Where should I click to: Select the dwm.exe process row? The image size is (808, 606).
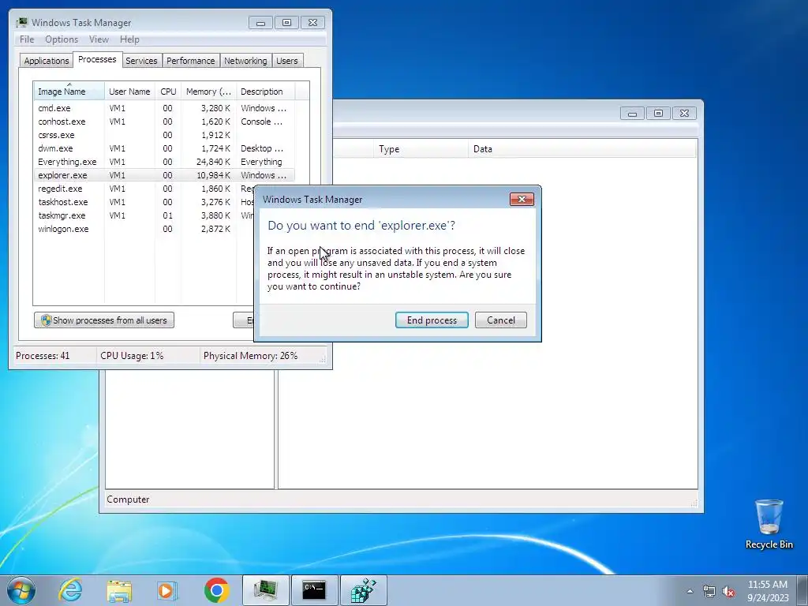[164, 148]
